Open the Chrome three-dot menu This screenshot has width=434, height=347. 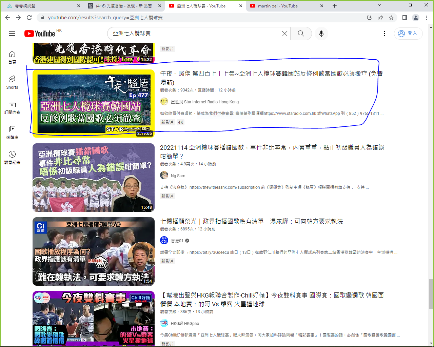(427, 18)
